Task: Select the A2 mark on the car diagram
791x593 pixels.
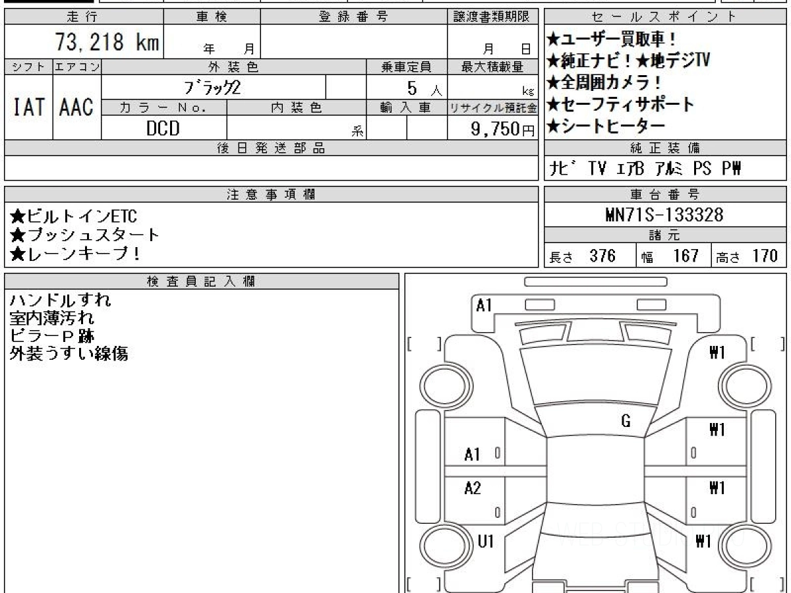Action: click(473, 488)
